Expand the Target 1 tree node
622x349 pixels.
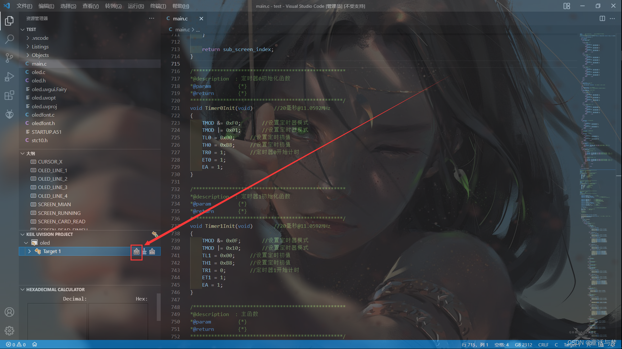(x=29, y=251)
